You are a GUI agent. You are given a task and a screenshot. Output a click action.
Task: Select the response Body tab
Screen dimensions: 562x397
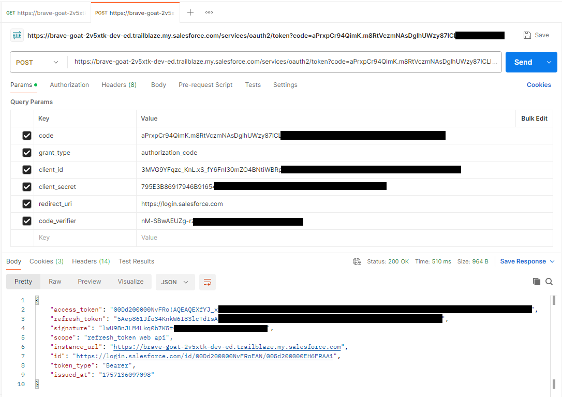coord(13,261)
